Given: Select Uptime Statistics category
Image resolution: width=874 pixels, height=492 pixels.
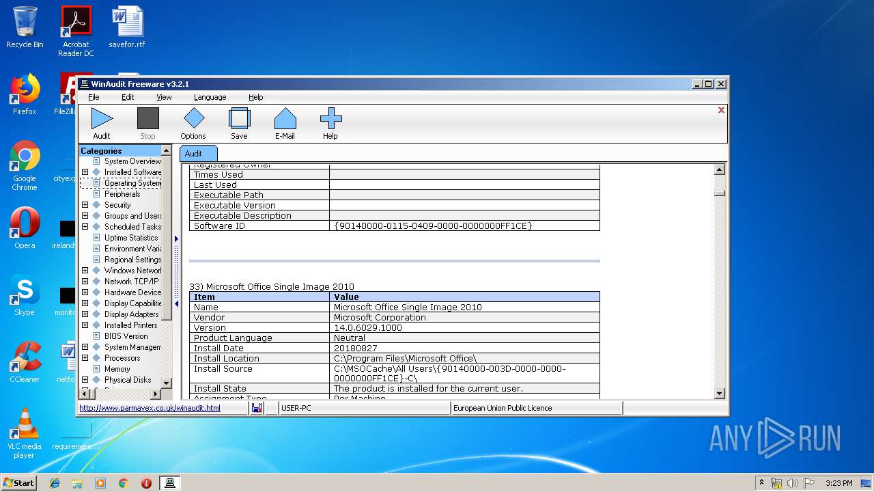Looking at the screenshot, I should [x=131, y=238].
